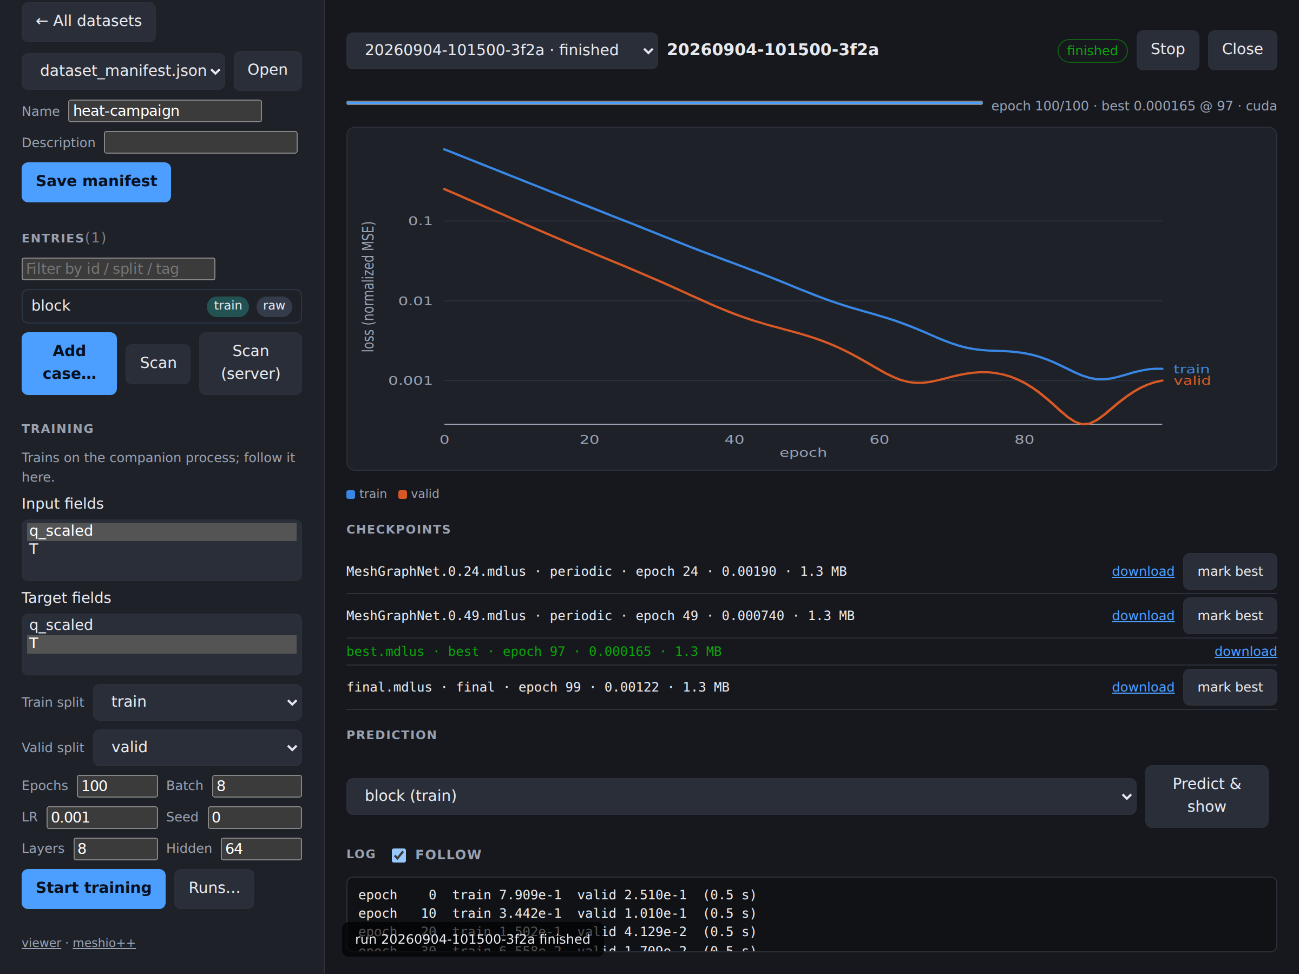This screenshot has width=1299, height=974.
Task: Open the block (train) prediction dropdown
Action: coord(741,797)
